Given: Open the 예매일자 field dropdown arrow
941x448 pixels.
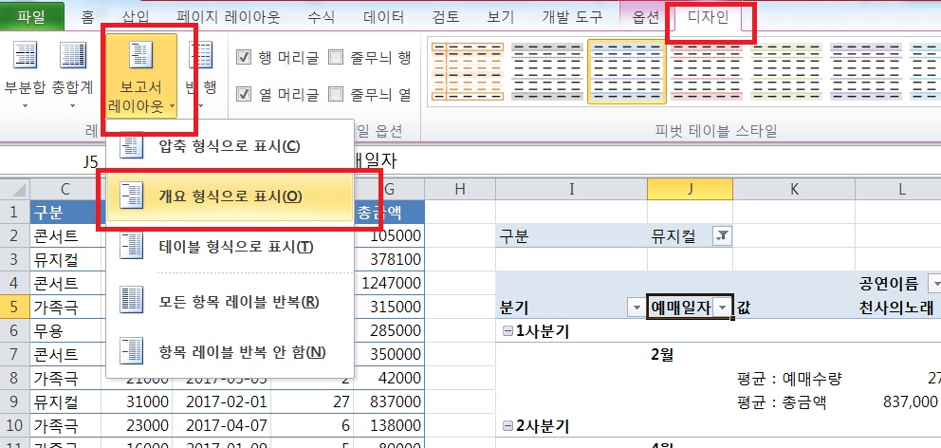Looking at the screenshot, I should click(x=725, y=308).
